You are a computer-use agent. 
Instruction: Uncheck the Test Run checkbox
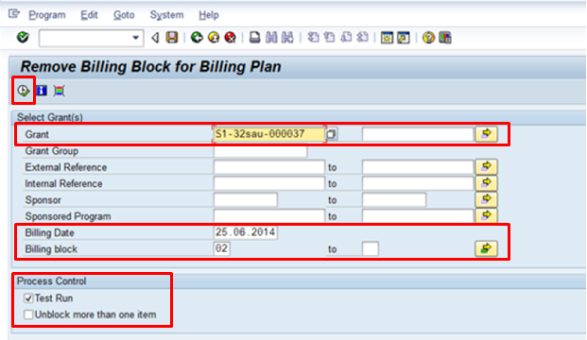click(x=28, y=298)
